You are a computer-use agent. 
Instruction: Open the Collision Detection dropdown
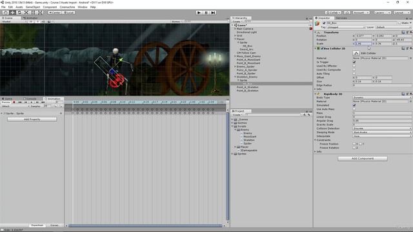[x=382, y=129]
